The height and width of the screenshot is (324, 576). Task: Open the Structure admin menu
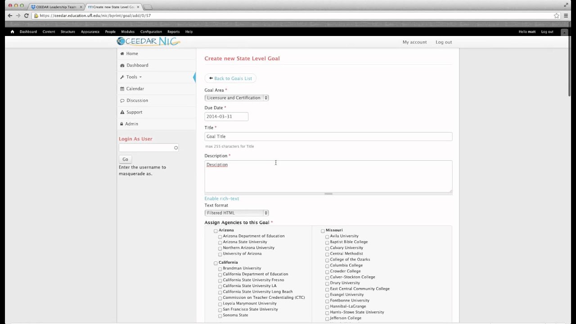coord(68,32)
